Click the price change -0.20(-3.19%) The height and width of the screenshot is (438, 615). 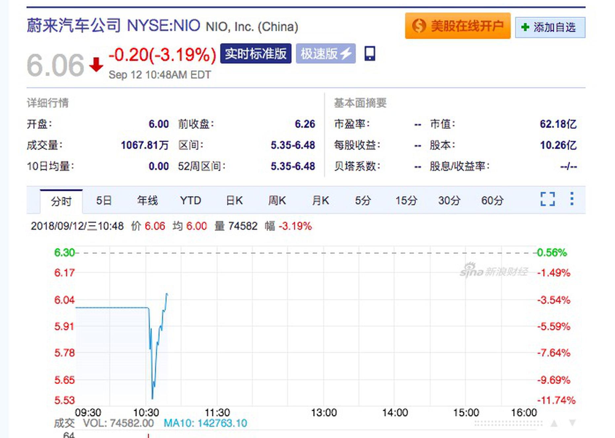coord(162,54)
